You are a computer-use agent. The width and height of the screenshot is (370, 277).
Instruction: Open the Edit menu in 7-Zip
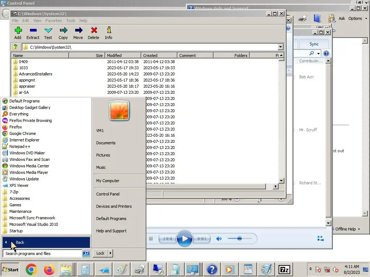point(26,21)
